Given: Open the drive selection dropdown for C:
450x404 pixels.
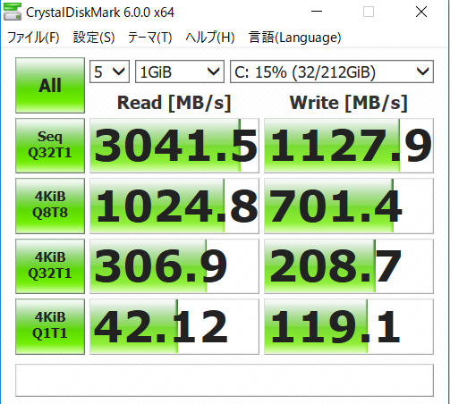Looking at the screenshot, I should pos(332,72).
